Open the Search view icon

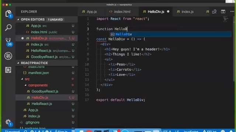[8, 27]
